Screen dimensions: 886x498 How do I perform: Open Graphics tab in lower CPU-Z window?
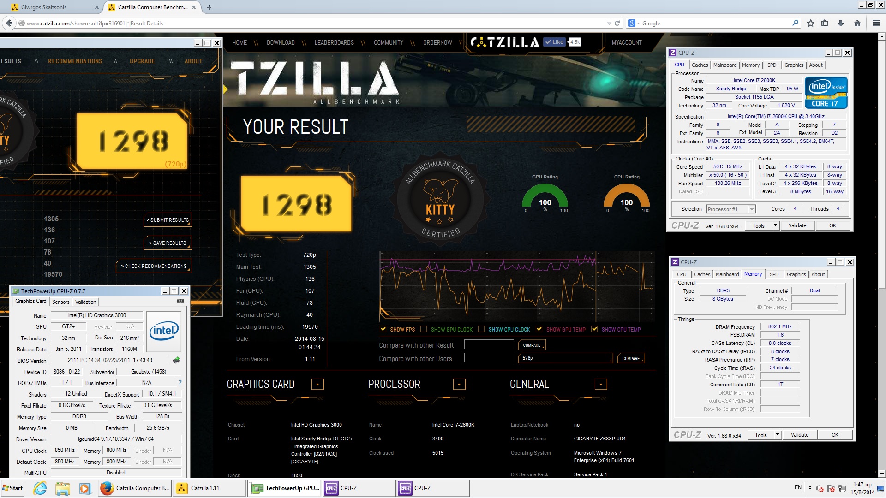click(796, 274)
